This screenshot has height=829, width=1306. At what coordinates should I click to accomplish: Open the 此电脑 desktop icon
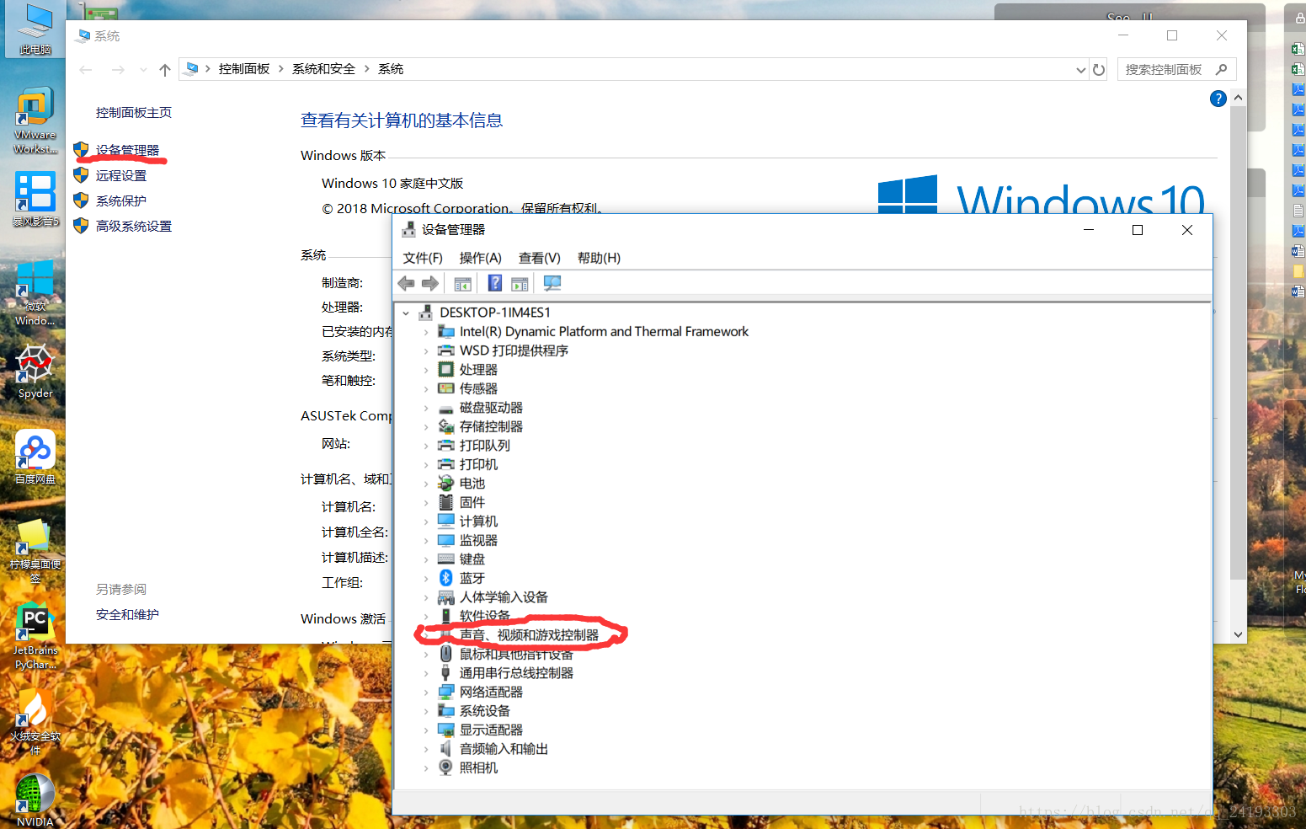coord(35,29)
